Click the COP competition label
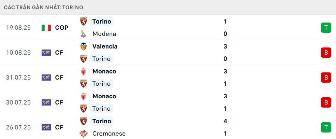The image size is (336, 139). (62, 28)
